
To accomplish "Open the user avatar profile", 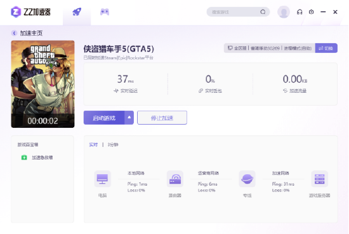I will (x=284, y=12).
